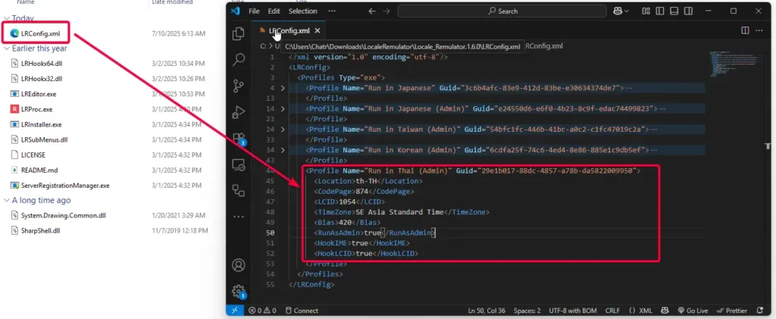
Task: Click LRConfig.xml in the breadcrumb path
Action: pos(543,46)
